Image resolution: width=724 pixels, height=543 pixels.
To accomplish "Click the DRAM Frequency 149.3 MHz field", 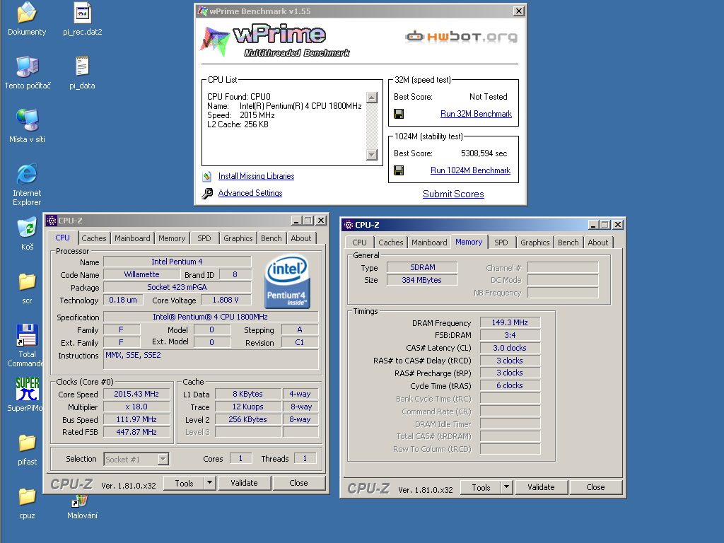I will [x=510, y=322].
